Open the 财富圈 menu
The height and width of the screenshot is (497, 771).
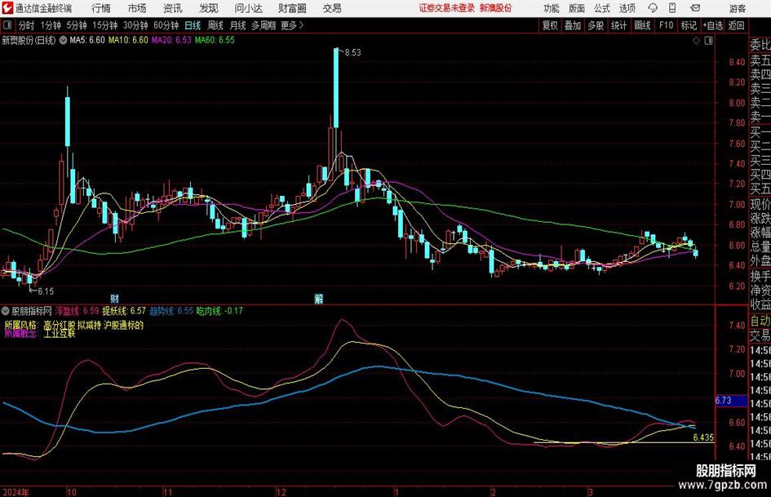click(292, 8)
